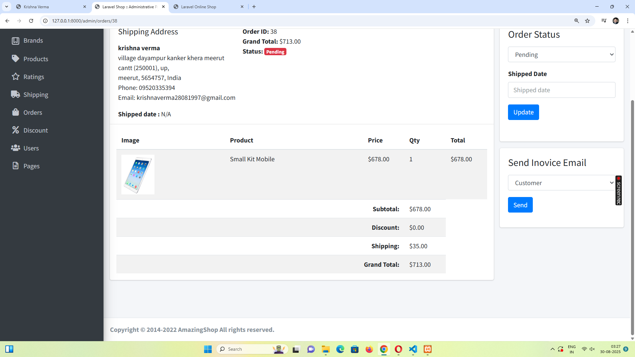Screen dimensions: 635x357
Task: Reload the page with refresh icon
Action: click(31, 21)
